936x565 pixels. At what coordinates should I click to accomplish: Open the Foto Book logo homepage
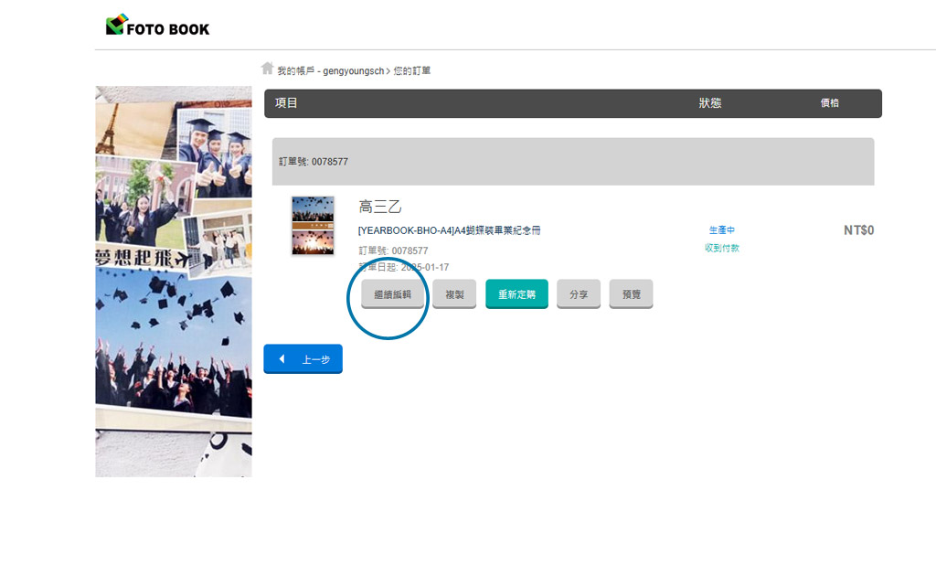click(x=157, y=25)
